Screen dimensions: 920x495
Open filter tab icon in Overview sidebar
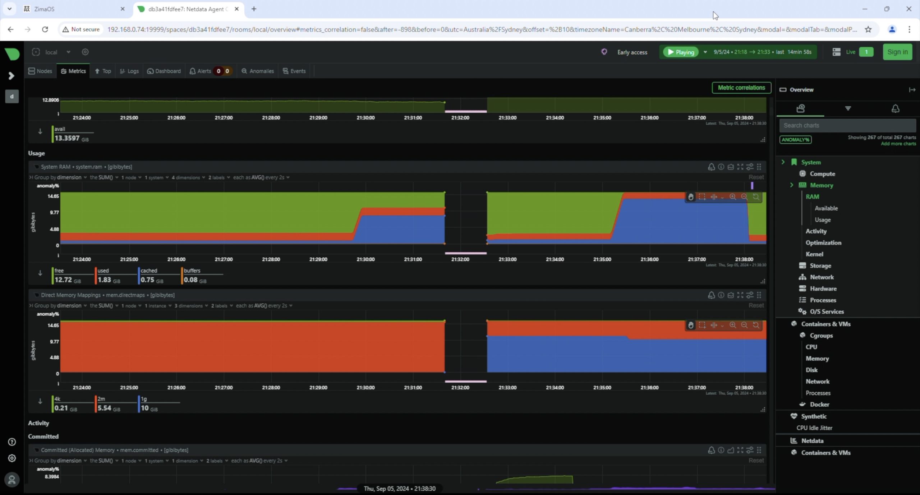click(x=848, y=108)
